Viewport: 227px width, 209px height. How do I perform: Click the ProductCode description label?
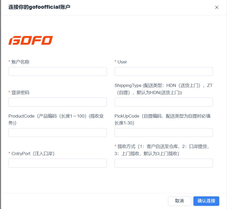pos(56,119)
